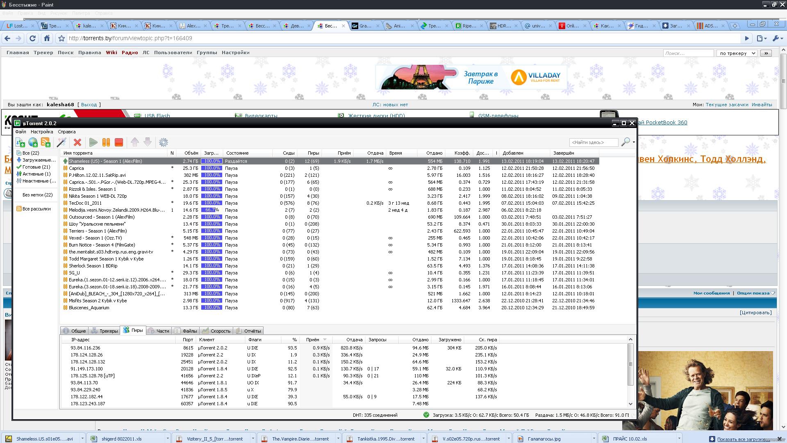
Task: Click the browser Back arrow
Action: tap(7, 38)
